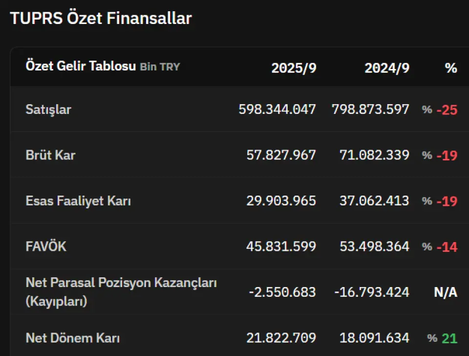The width and height of the screenshot is (469, 356).
Task: Open the Brüt Kar row
Action: coord(50,156)
